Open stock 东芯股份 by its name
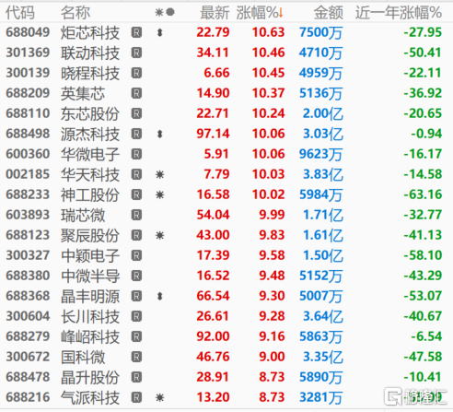Image resolution: width=453 pixels, height=412 pixels. tap(90, 113)
